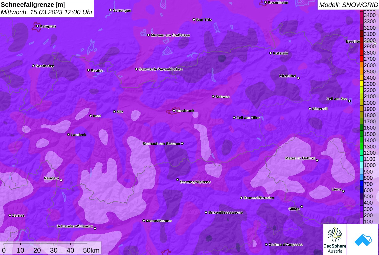Click the Reutte marker dot
The image size is (379, 255).
89,70
